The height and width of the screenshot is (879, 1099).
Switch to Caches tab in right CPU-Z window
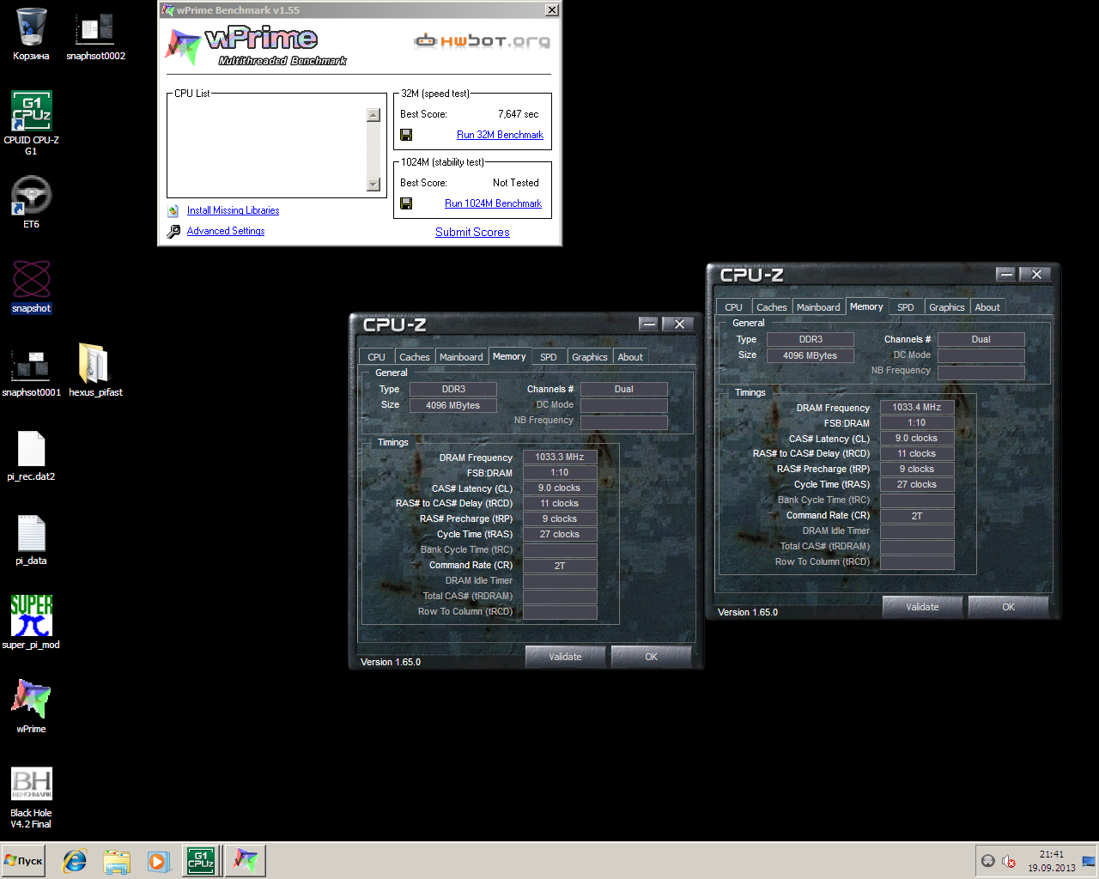click(x=772, y=307)
